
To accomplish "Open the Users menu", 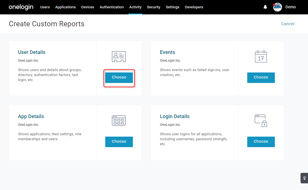I will point(45,7).
